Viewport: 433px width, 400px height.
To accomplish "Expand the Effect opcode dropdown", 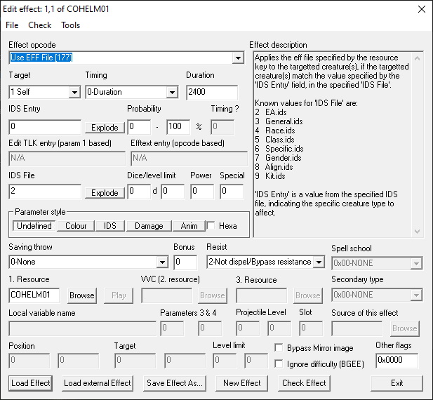I will (238, 58).
